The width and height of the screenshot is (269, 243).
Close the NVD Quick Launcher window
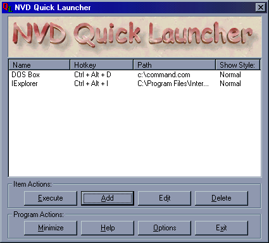pos(261,8)
